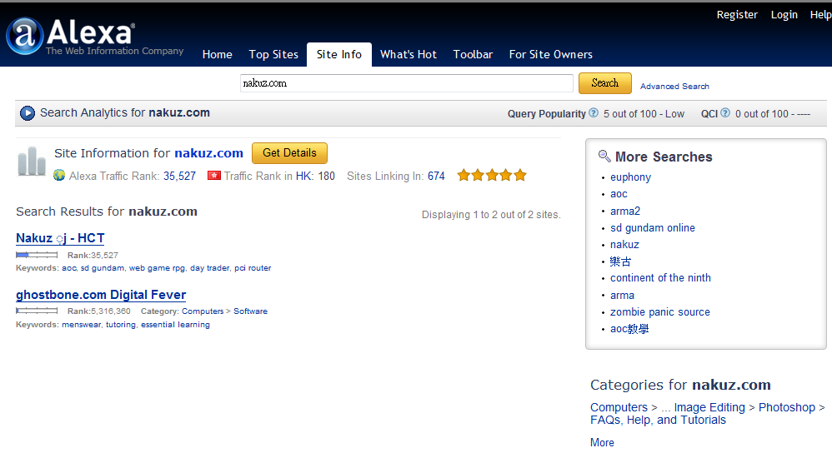Click the nakuz search suggestion
Viewport: 832px width, 463px height.
pos(624,245)
